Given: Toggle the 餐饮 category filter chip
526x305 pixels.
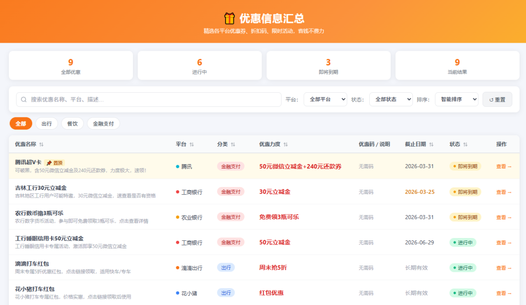Looking at the screenshot, I should pyautogui.click(x=72, y=123).
